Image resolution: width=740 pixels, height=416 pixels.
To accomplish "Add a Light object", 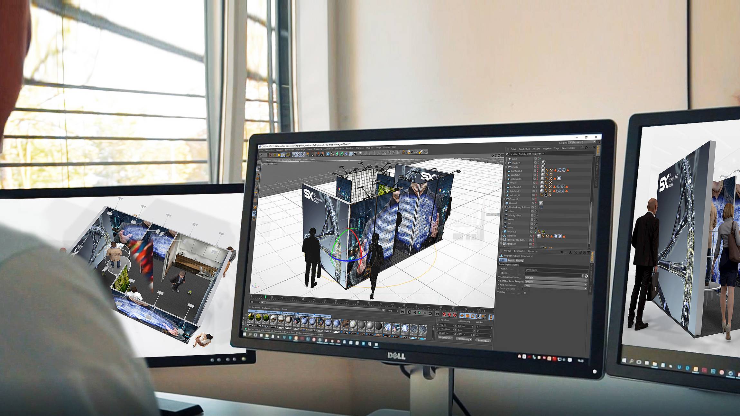I will tap(360, 153).
